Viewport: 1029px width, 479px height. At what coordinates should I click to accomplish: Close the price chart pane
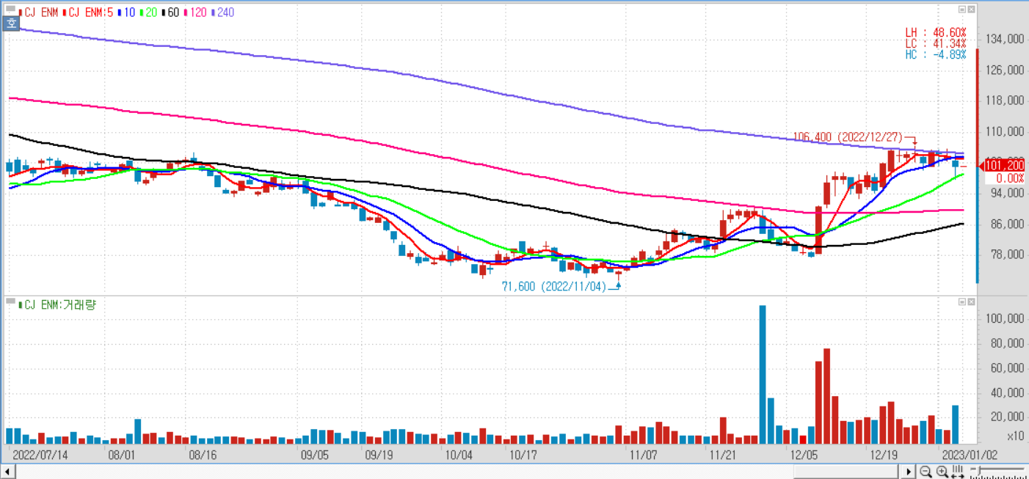(972, 10)
